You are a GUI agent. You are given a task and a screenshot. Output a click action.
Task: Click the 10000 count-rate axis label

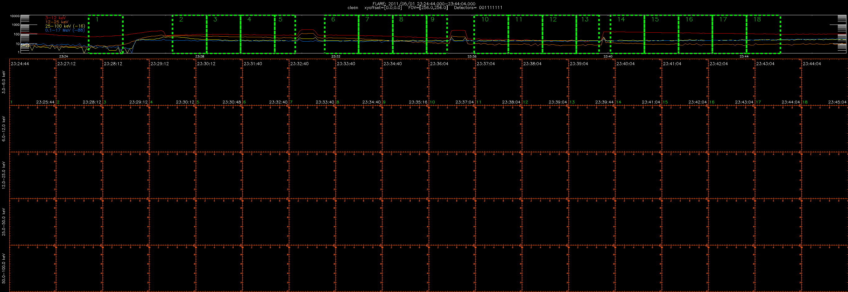(x=15, y=16)
